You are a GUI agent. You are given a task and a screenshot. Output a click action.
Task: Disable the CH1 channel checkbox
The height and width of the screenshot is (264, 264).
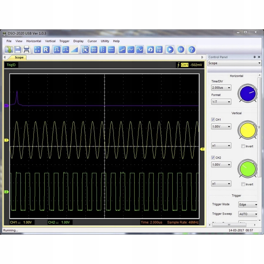pos(213,120)
